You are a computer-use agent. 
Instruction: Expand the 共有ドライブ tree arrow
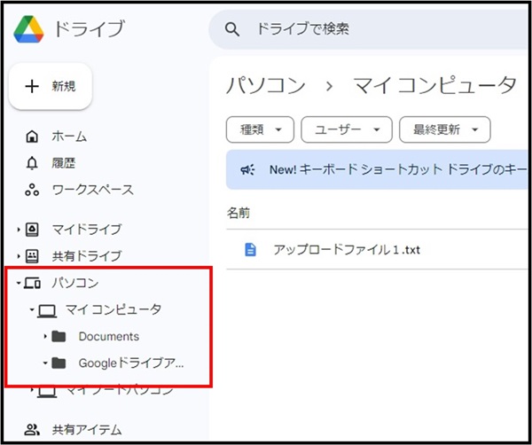(x=18, y=256)
